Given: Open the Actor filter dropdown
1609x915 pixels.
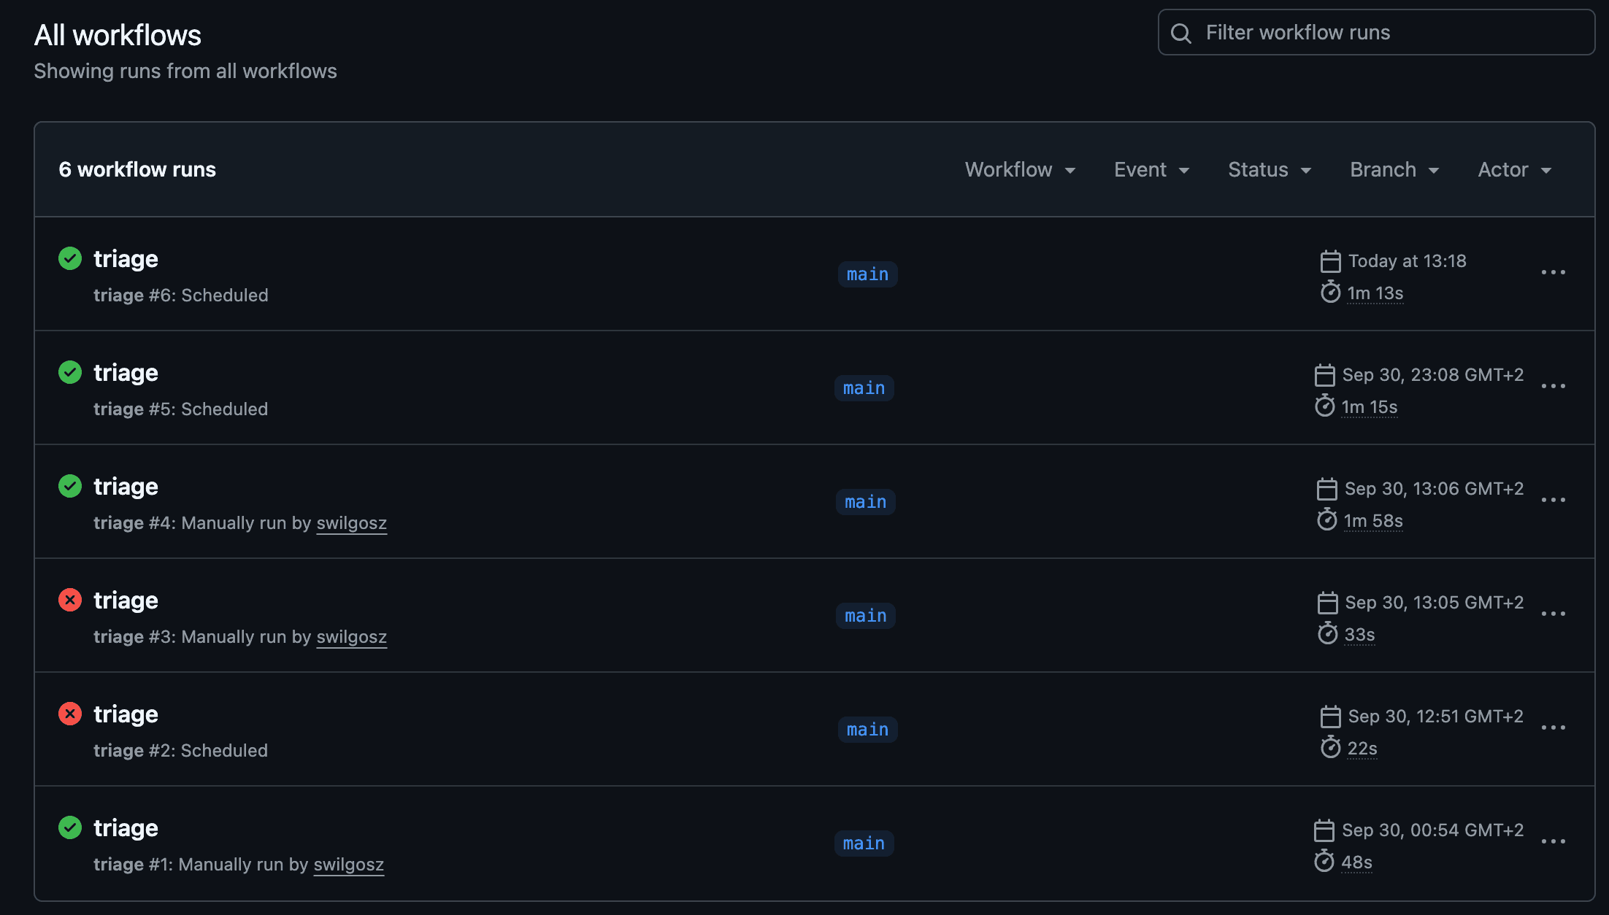Looking at the screenshot, I should click(x=1514, y=169).
